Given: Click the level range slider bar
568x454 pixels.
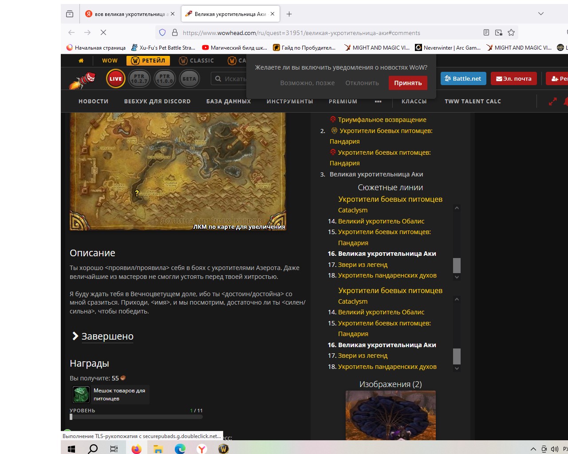Looking at the screenshot, I should click(136, 417).
